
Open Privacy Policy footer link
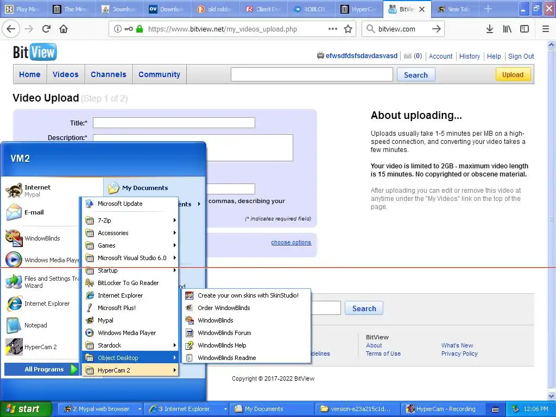pos(459,353)
